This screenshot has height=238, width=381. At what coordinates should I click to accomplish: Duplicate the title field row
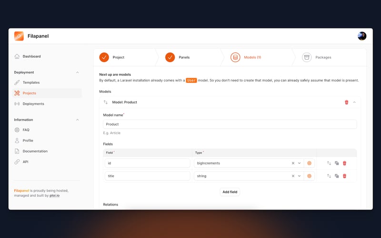pyautogui.click(x=337, y=176)
